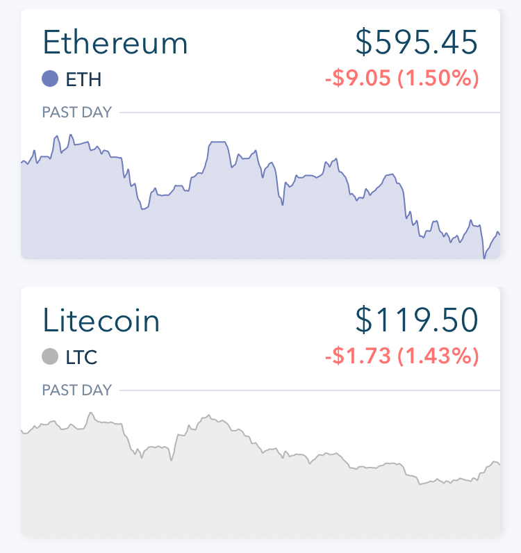
Task: Click the gray LTC color dot
Action: point(50,356)
